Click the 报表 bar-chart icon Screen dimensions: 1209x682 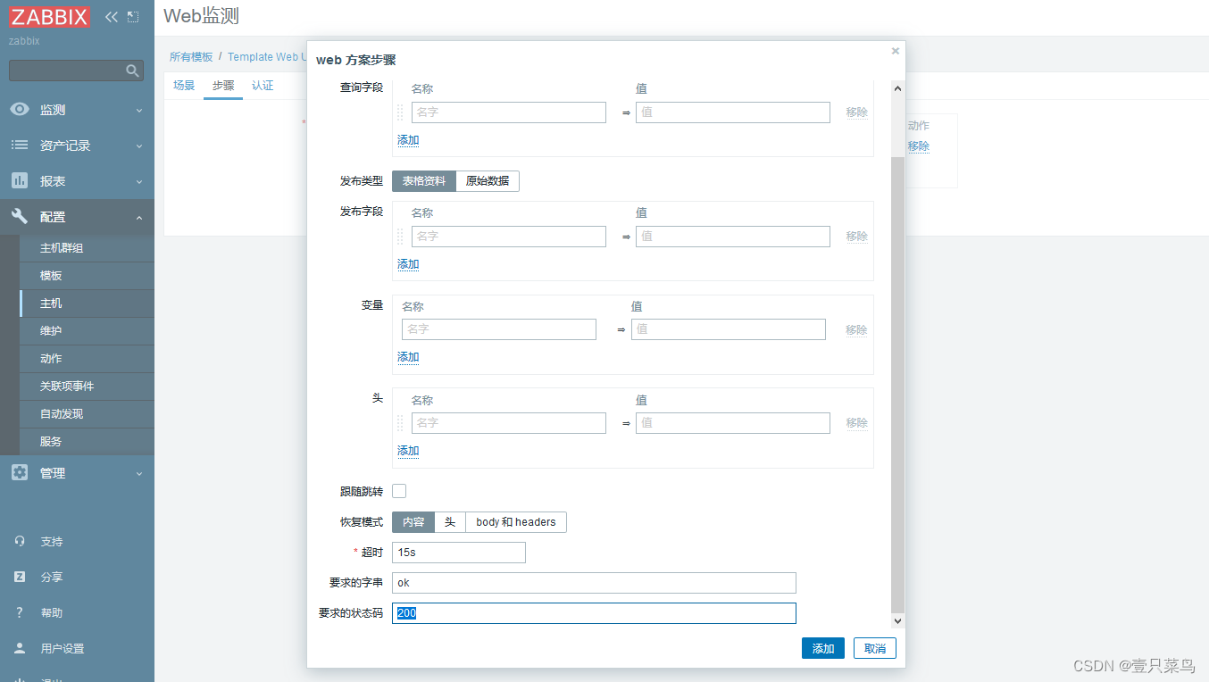point(20,181)
